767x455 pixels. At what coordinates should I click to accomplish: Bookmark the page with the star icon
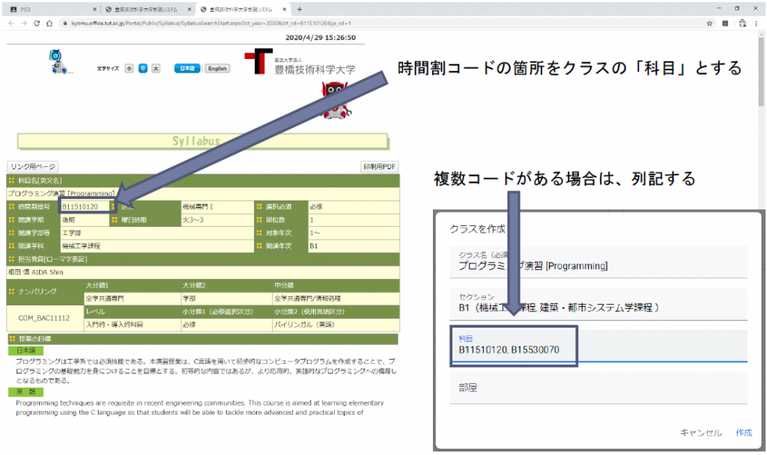click(709, 23)
